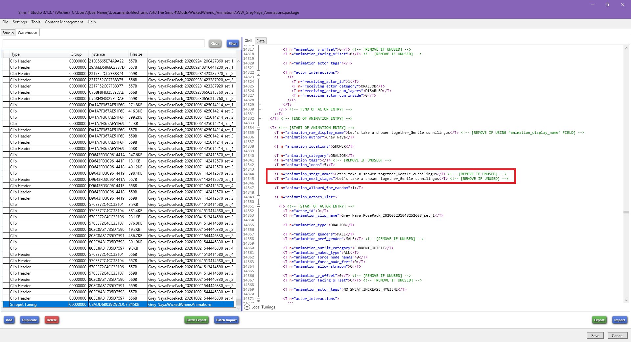Select the Clip row sized 271.8KB
Image resolution: width=631 pixels, height=342 pixels.
point(119,105)
